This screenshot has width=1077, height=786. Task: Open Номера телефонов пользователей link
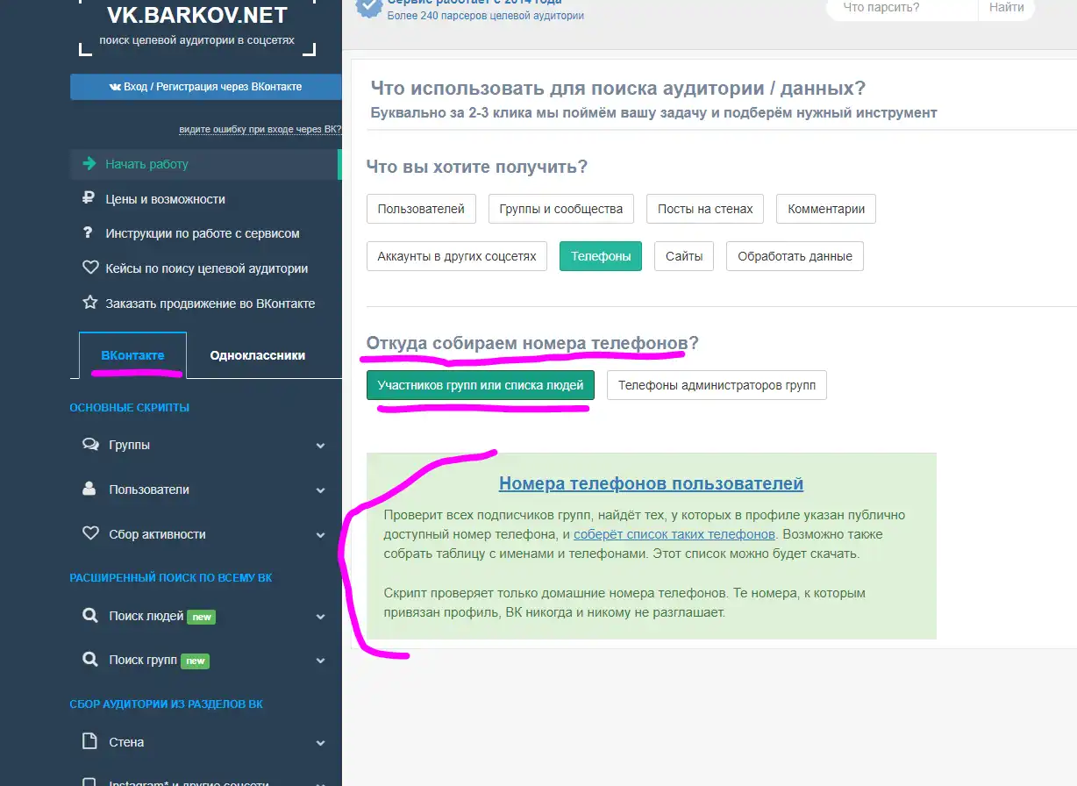point(651,483)
